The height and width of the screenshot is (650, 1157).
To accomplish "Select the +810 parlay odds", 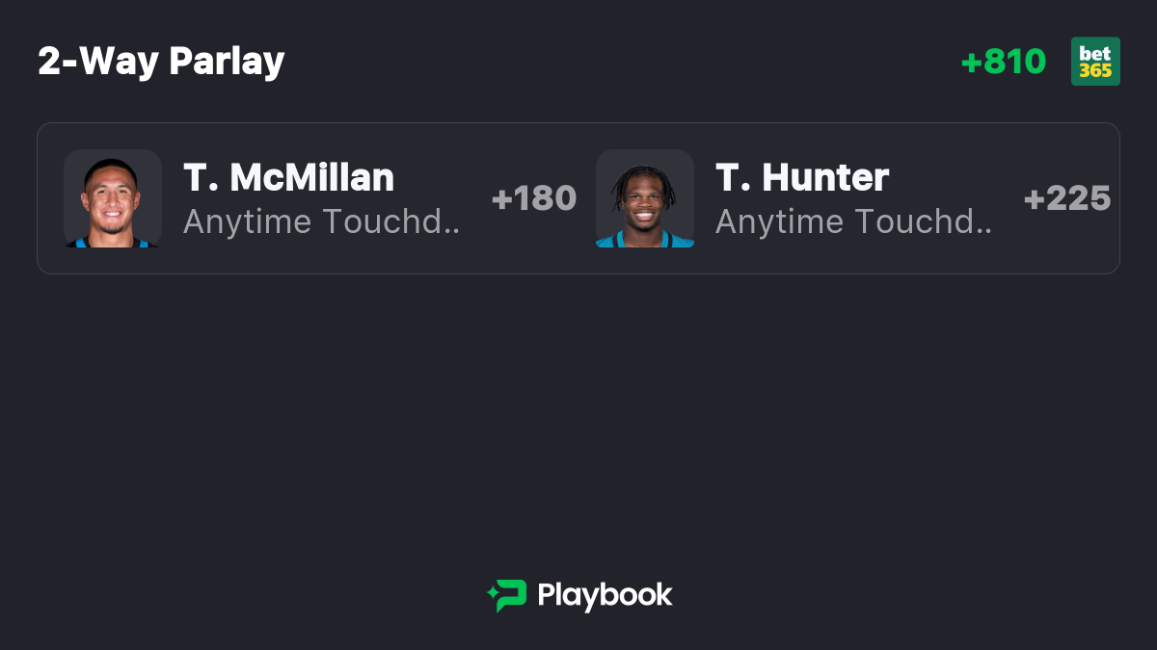I will 1004,62.
